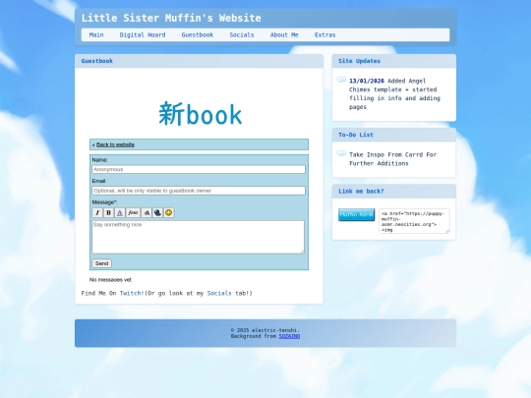Apply bold formatting in message toolbar
The image size is (531, 398).
[108, 212]
